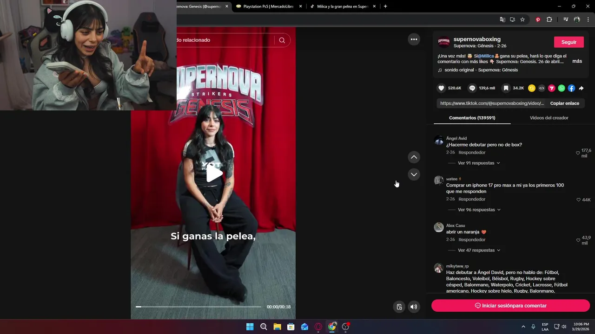
Task: Close the Playstation Ps5 MercadoLibre tab
Action: click(300, 6)
